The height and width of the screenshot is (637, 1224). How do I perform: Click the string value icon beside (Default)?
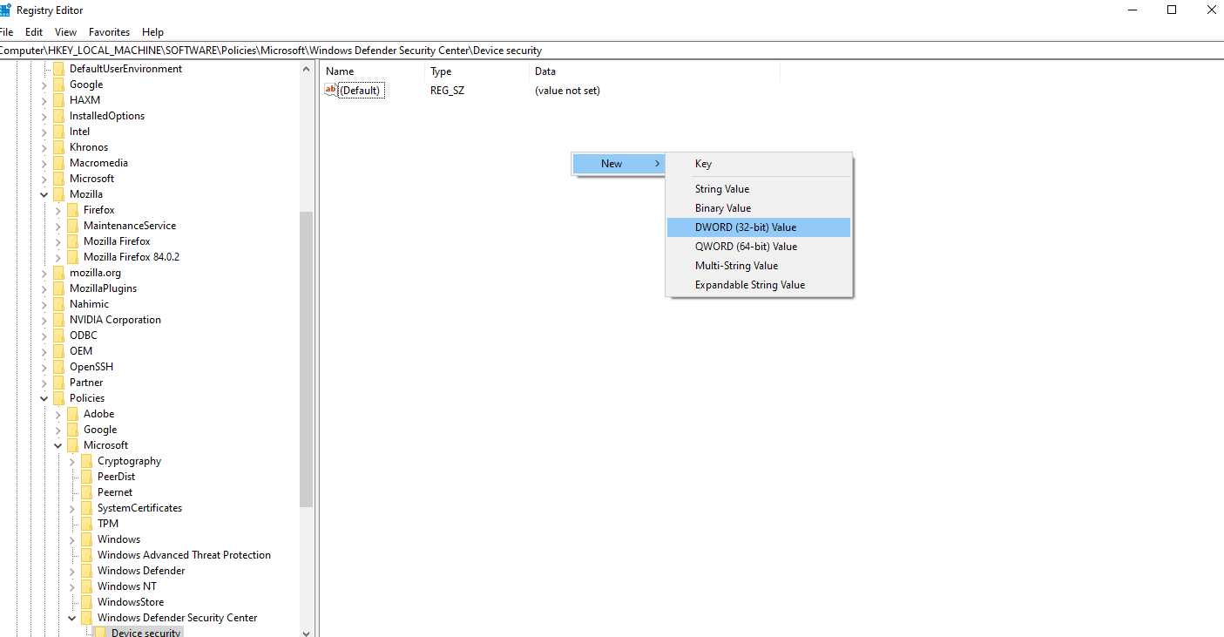(x=330, y=90)
